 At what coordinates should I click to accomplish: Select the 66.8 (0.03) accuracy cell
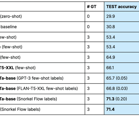[117, 88]
